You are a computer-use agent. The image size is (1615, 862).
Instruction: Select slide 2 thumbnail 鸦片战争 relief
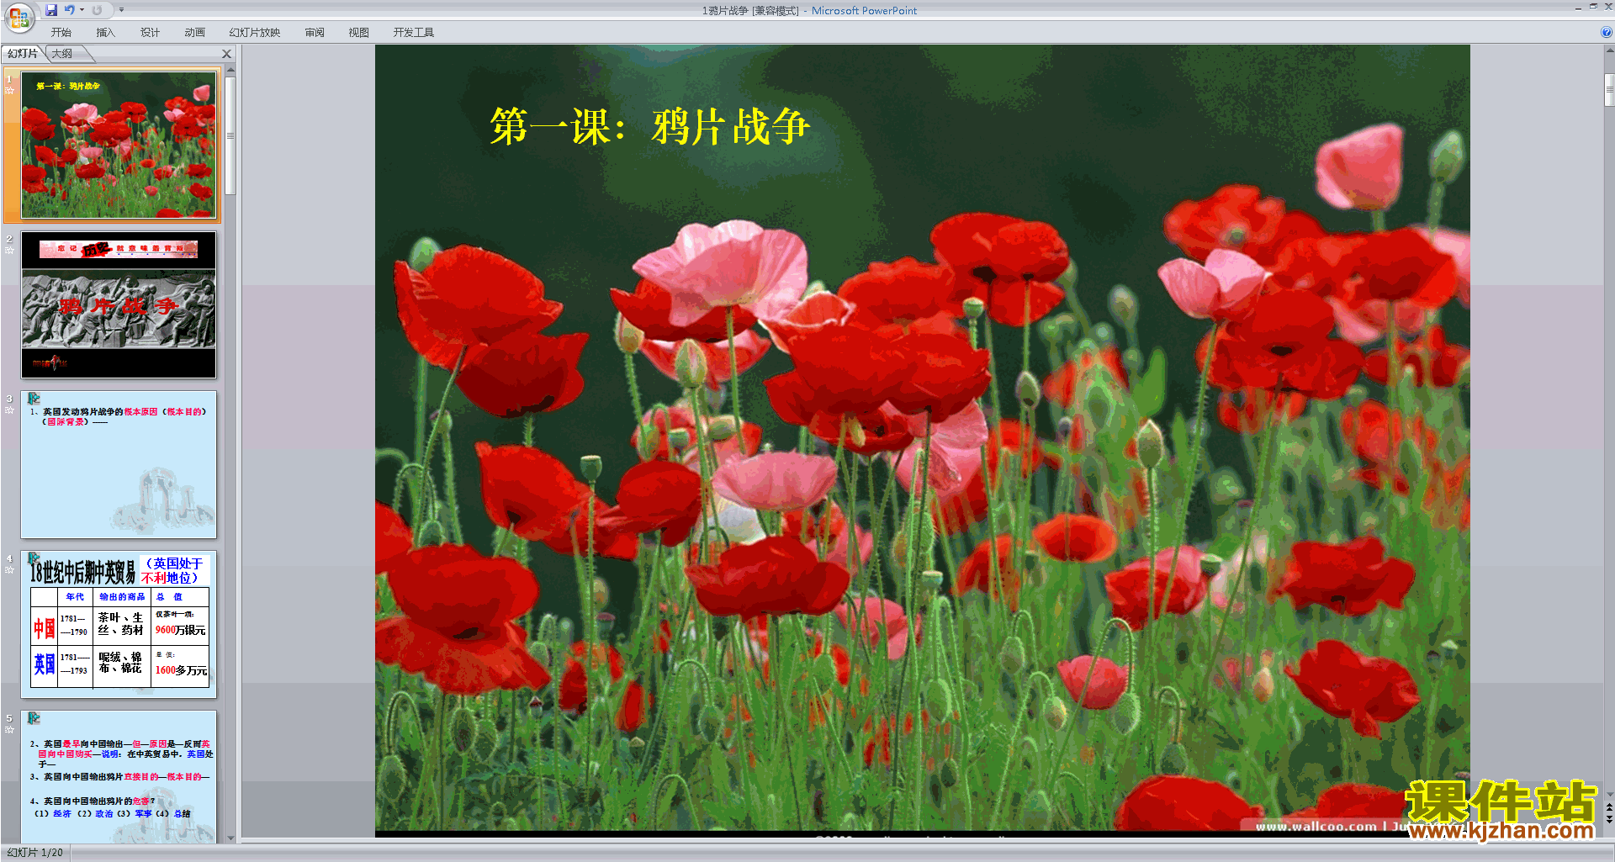119,305
